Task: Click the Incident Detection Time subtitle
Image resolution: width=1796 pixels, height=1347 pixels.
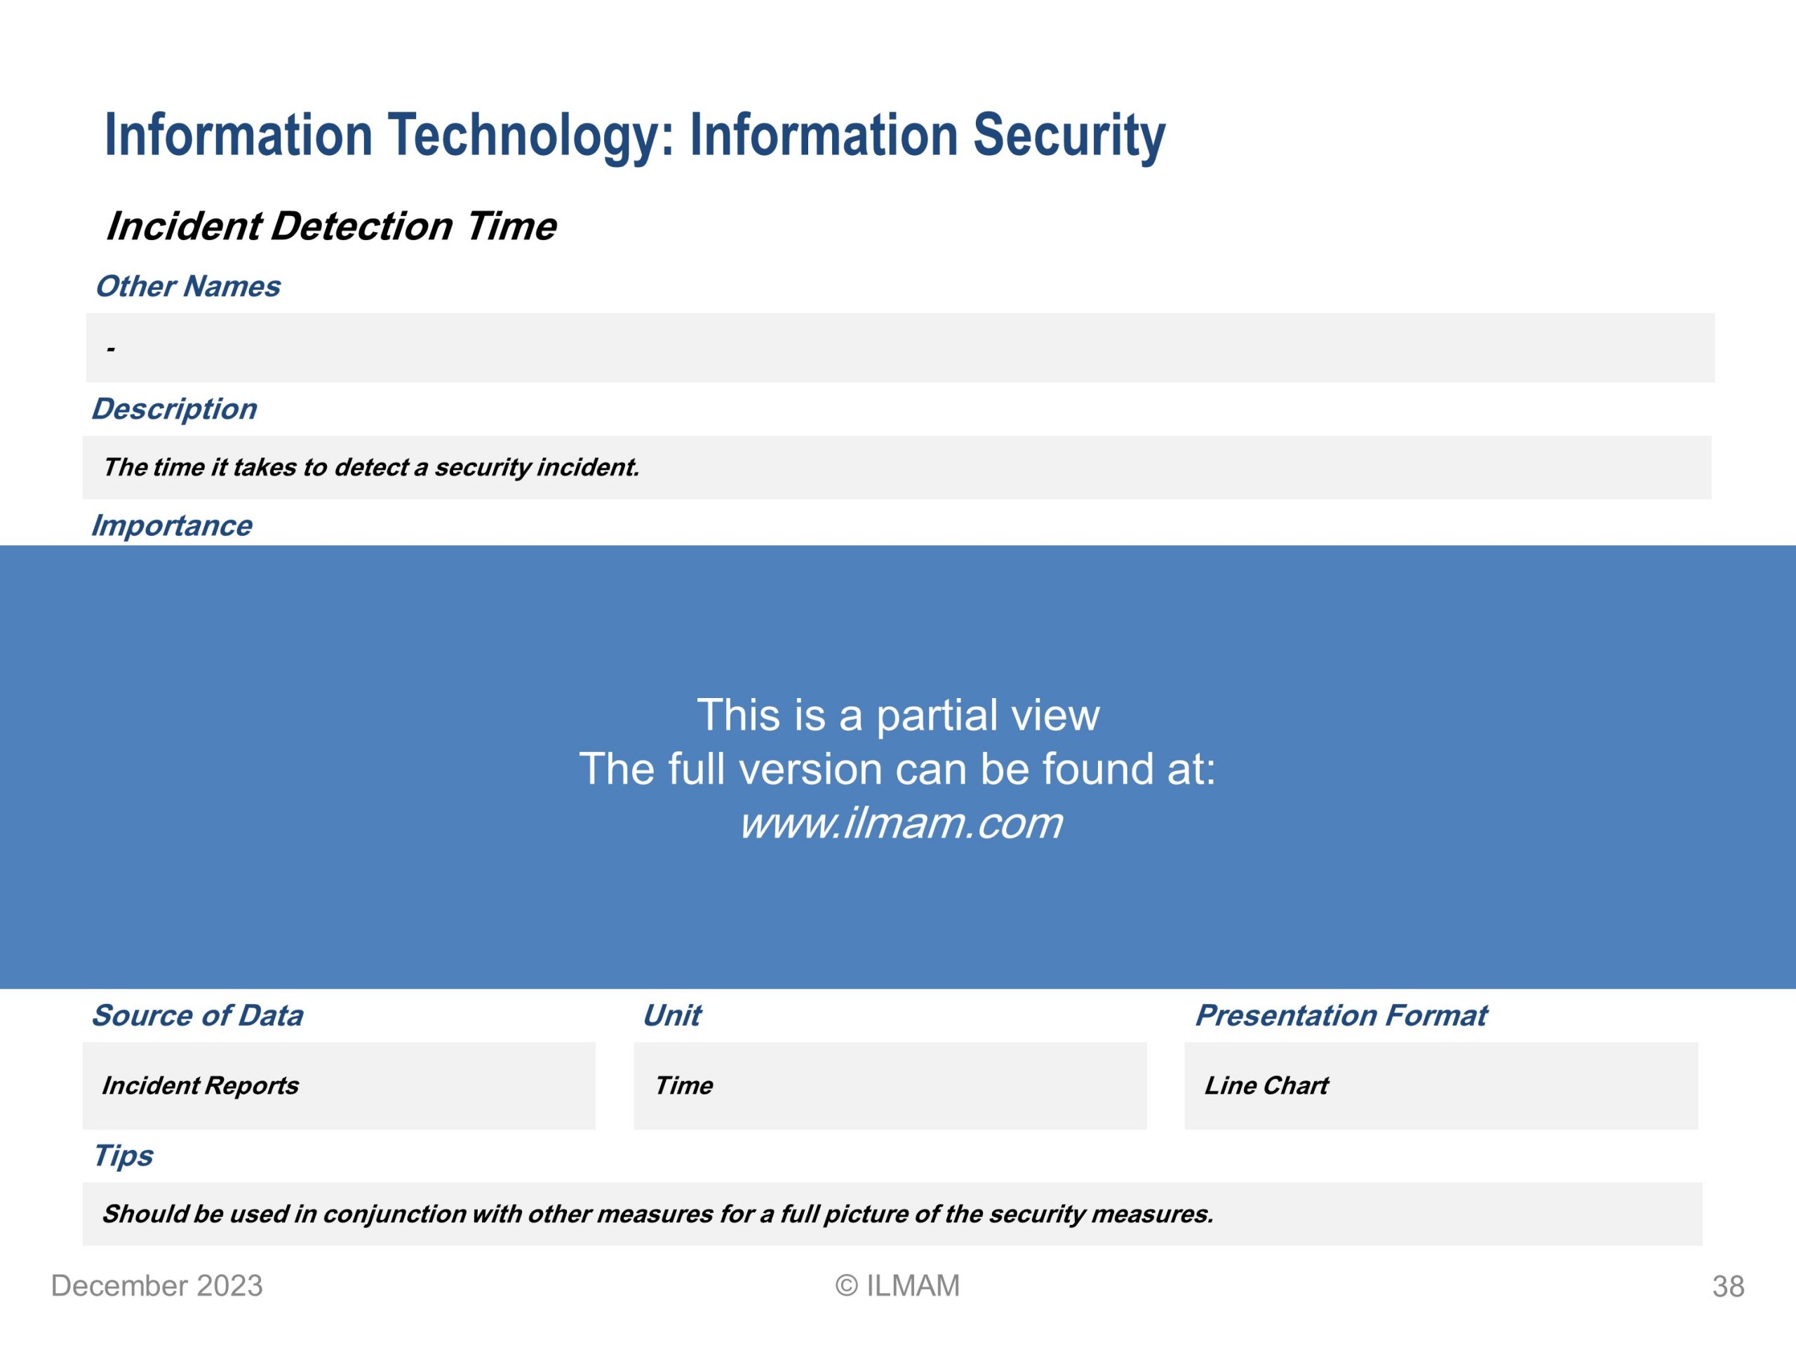Action: point(331,226)
